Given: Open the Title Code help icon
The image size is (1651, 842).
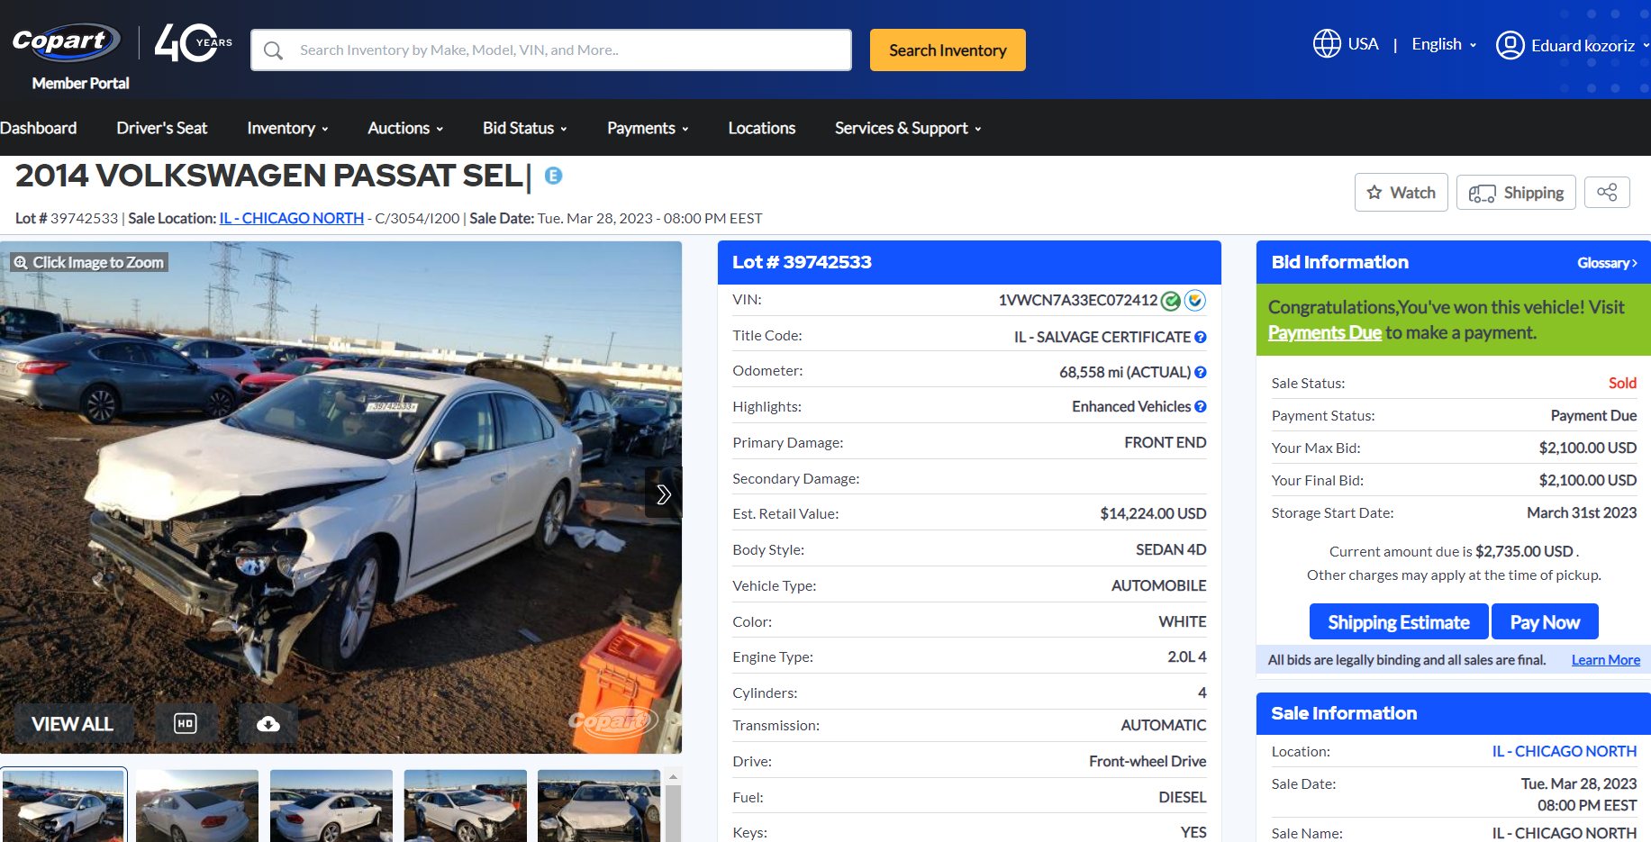Looking at the screenshot, I should 1201,337.
